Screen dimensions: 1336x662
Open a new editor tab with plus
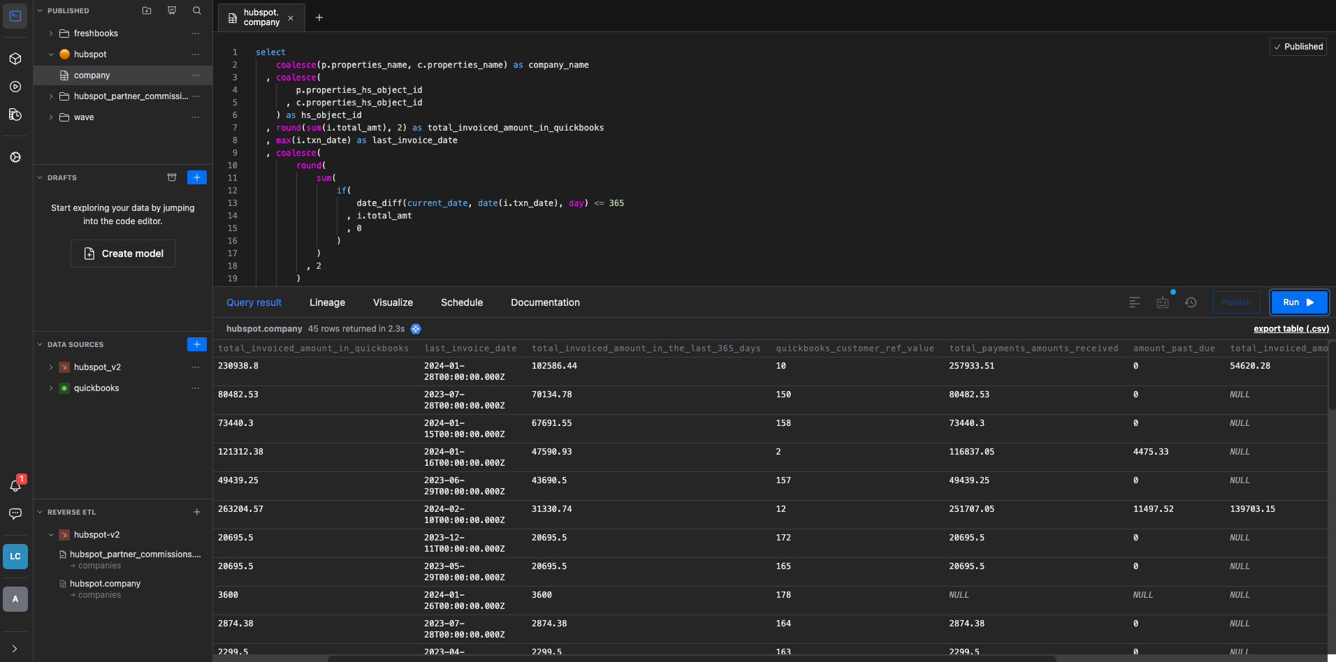[319, 17]
